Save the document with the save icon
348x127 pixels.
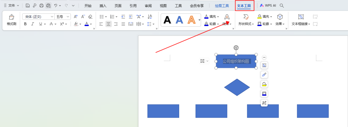click(27, 6)
